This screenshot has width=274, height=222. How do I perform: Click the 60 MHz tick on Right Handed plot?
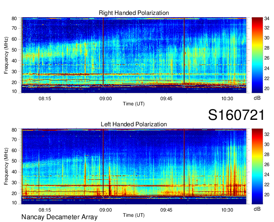(14, 39)
